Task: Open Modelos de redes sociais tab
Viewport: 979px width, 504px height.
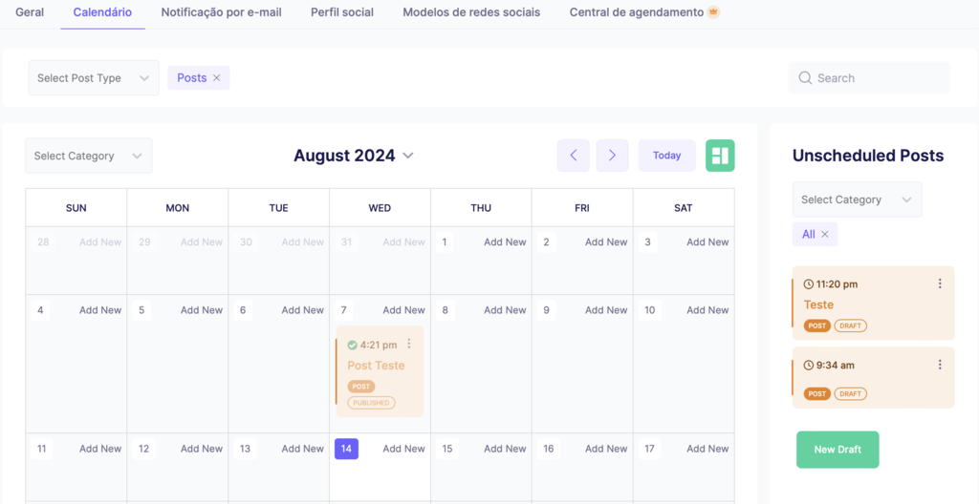Action: 471,11
